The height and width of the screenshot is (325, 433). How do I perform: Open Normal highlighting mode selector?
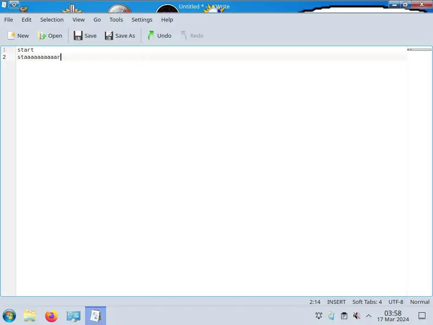(420, 302)
